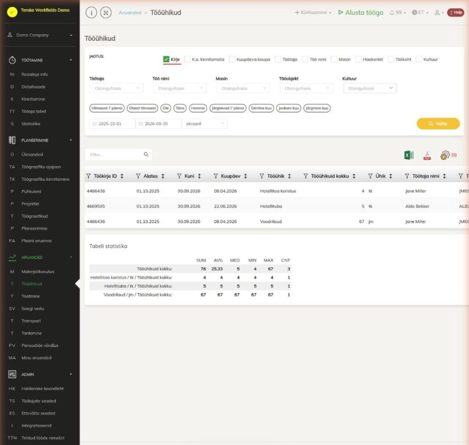Image resolution: width=469 pixels, height=445 pixels.
Task: Uncheck the Kirje checkbox
Action: (166, 59)
